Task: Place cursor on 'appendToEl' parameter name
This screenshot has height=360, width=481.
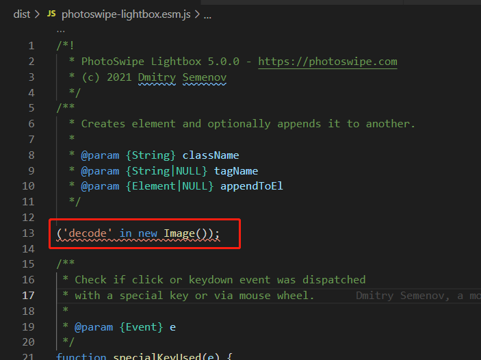Action: coord(252,186)
